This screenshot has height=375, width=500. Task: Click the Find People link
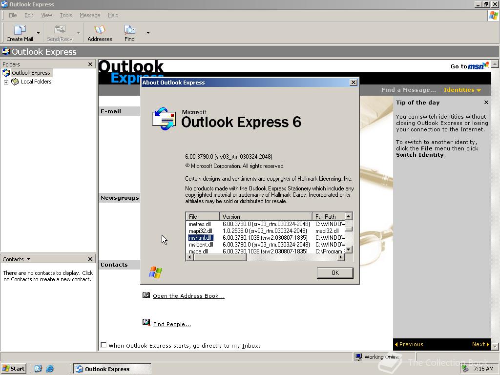tap(172, 324)
